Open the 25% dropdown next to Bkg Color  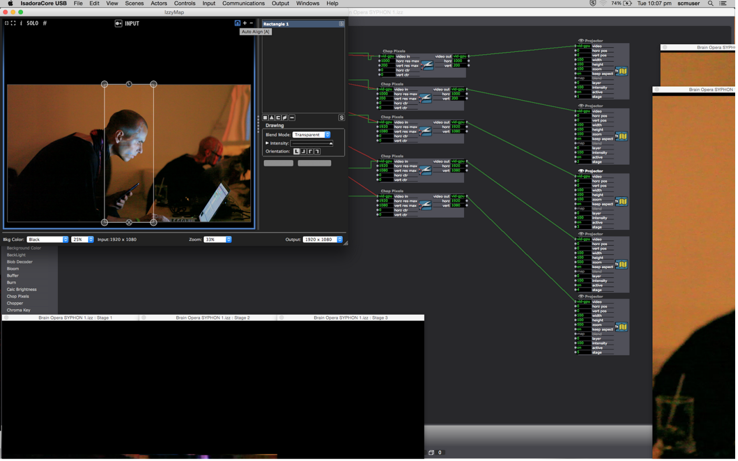pos(82,239)
